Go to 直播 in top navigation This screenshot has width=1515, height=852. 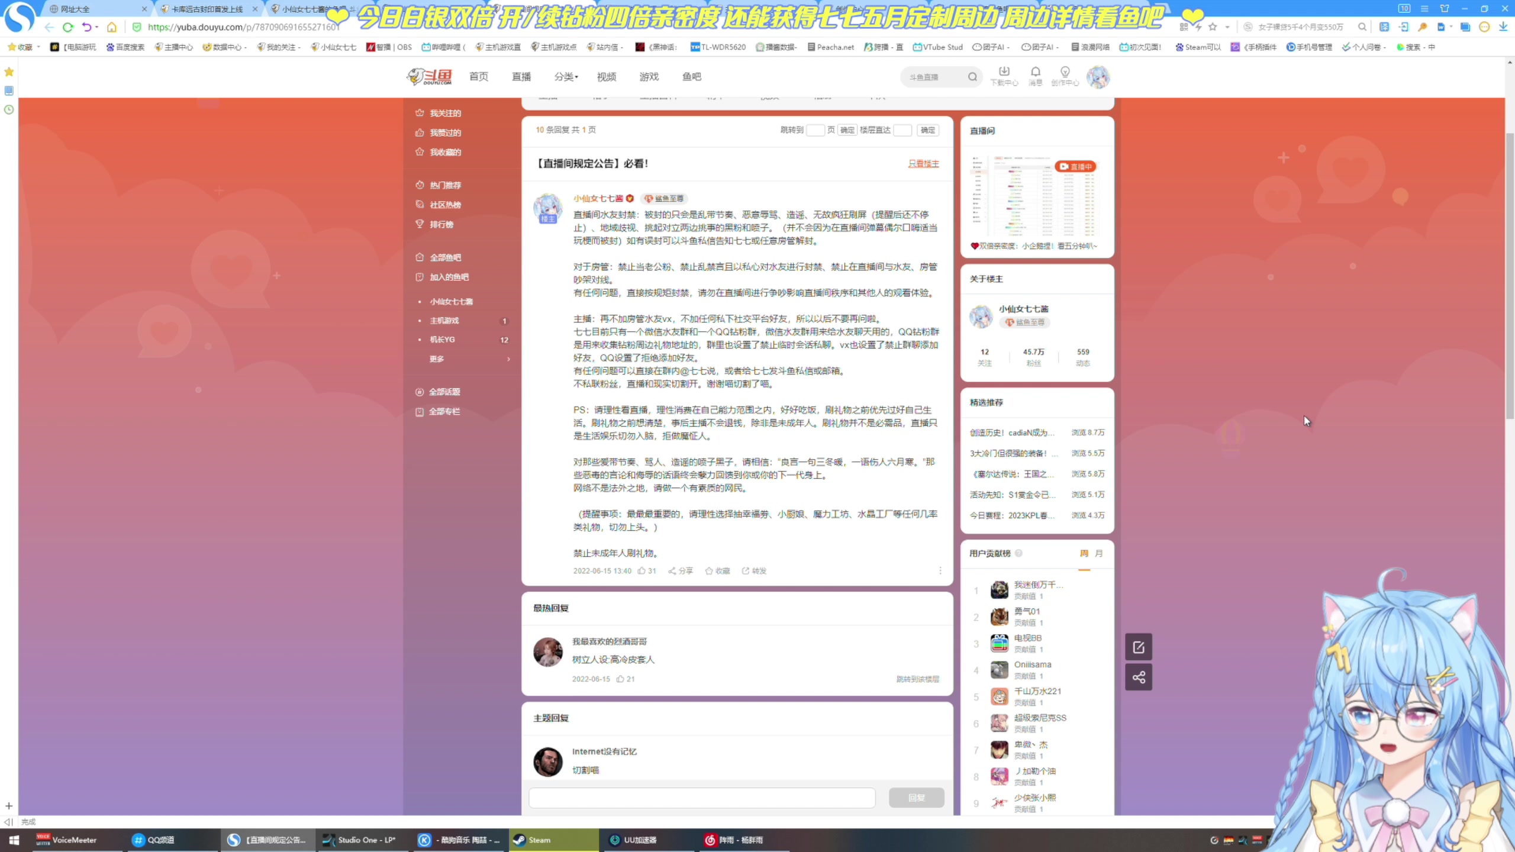(521, 77)
